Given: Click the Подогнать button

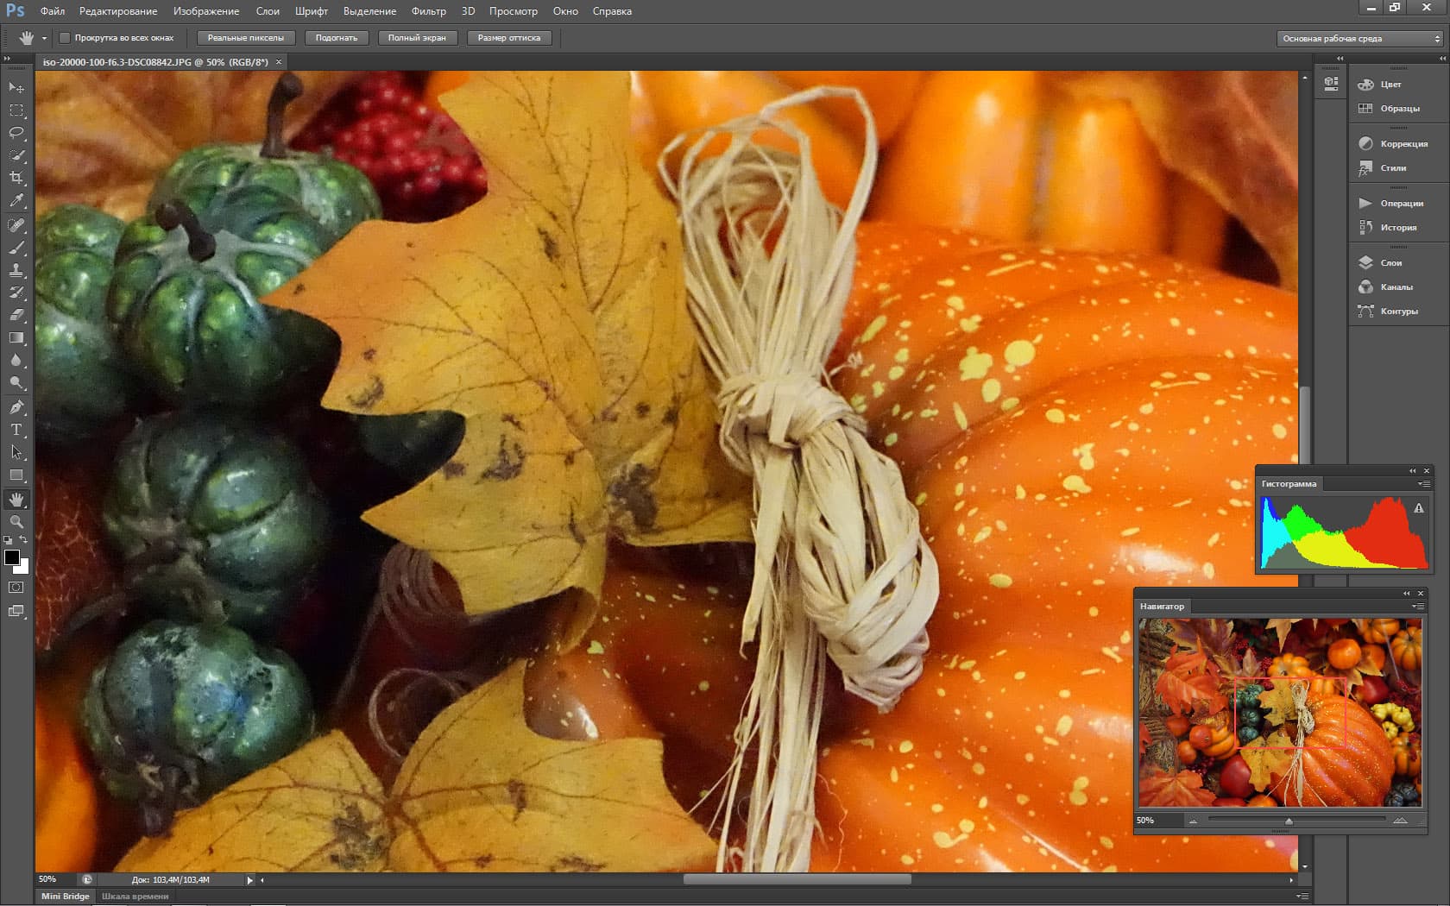Looking at the screenshot, I should coord(337,38).
